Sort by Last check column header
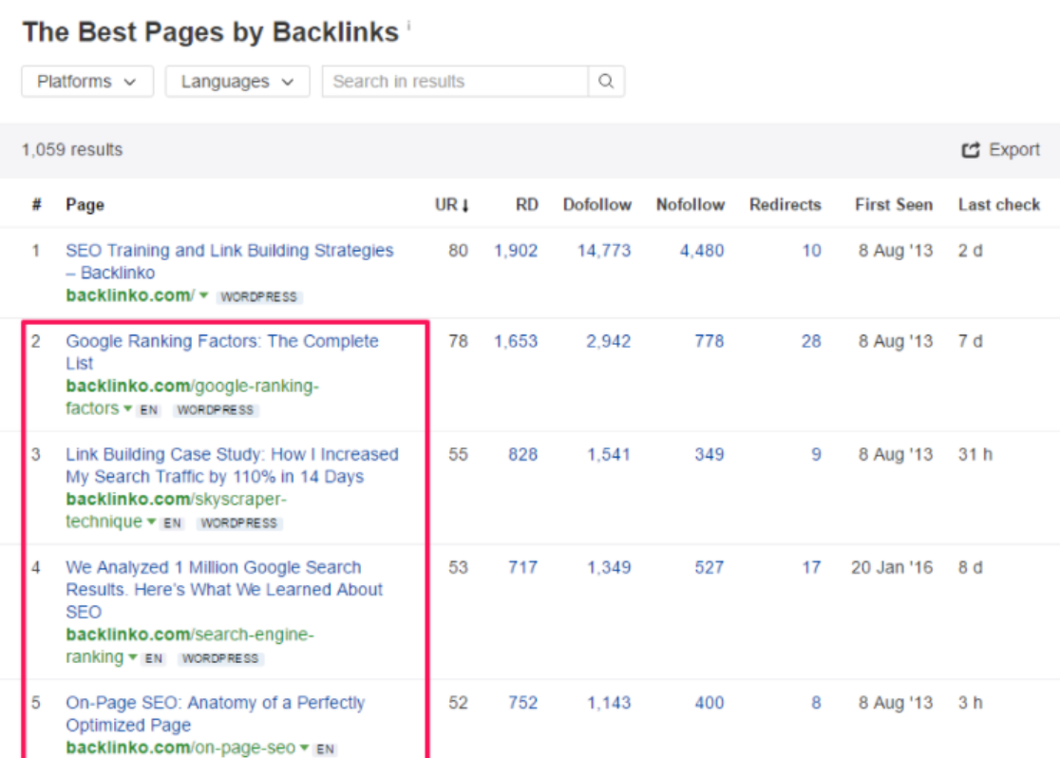This screenshot has width=1060, height=758. pyautogui.click(x=998, y=204)
